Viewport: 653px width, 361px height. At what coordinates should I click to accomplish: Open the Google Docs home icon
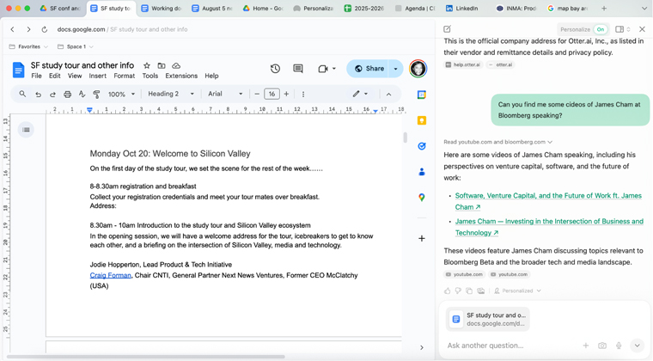point(18,70)
